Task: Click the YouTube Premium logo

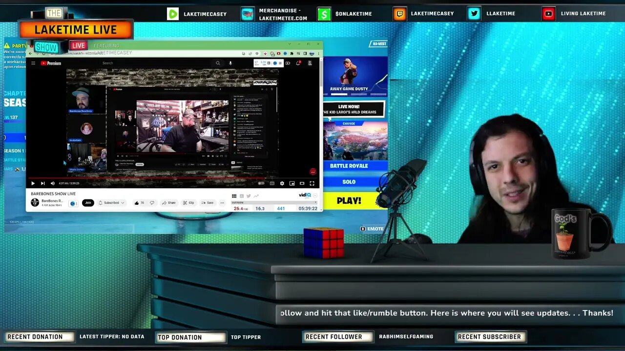Action: point(51,63)
